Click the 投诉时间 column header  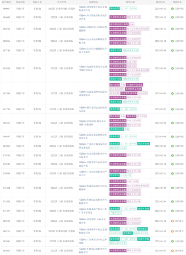(x=160, y=2)
